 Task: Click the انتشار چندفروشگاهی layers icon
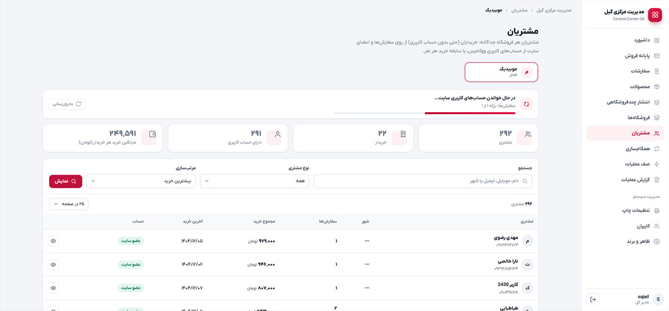point(657,102)
